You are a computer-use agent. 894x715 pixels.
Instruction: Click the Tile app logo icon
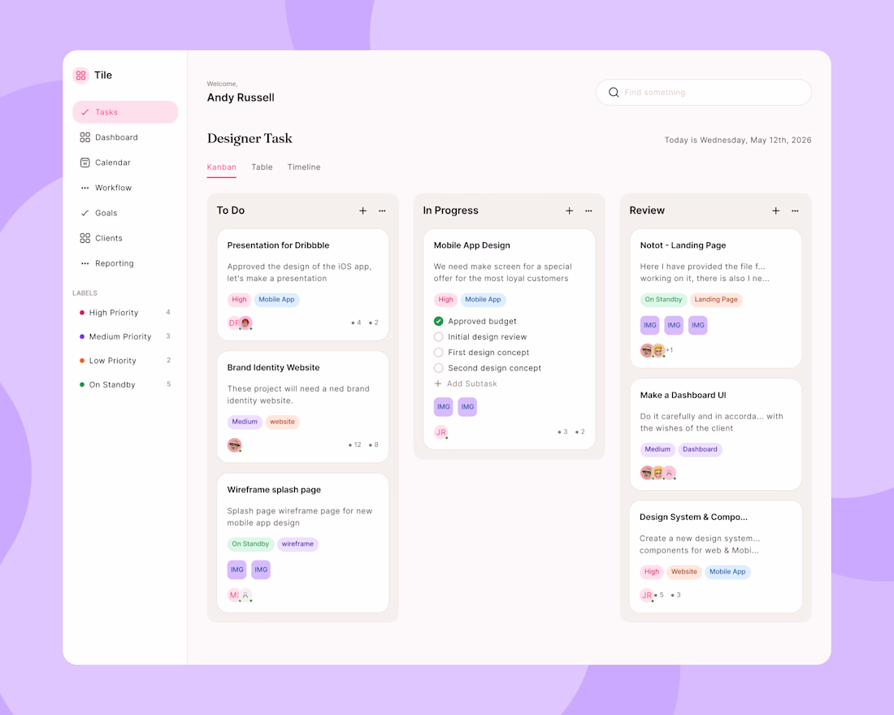(x=81, y=76)
